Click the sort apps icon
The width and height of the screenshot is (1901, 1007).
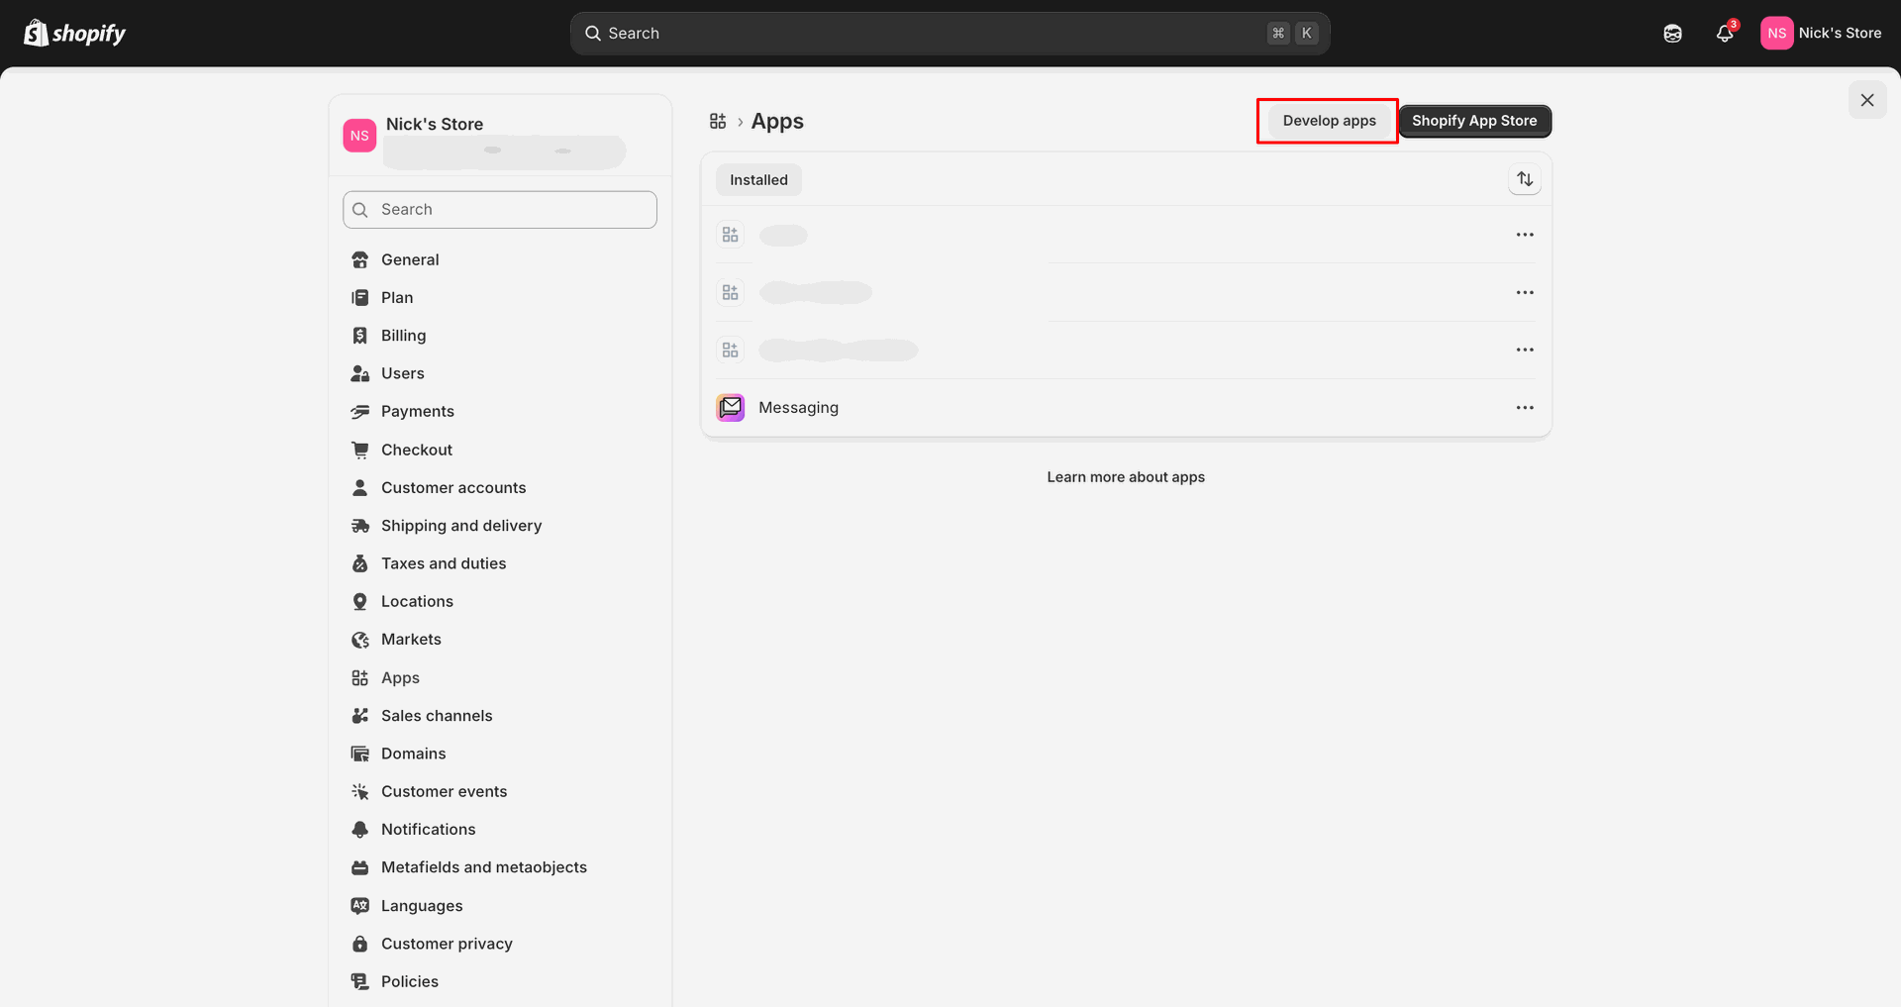(x=1525, y=179)
